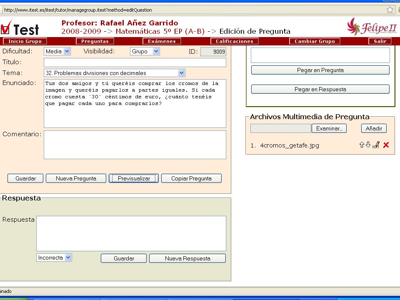The width and height of the screenshot is (400, 300).
Task: Add a Nueva Respuesta
Action: coord(187,258)
